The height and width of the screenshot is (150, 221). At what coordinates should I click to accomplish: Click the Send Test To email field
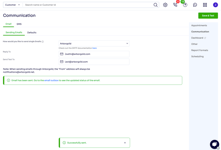94,62
